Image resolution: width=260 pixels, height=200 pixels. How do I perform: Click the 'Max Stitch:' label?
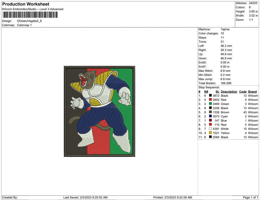206,71
